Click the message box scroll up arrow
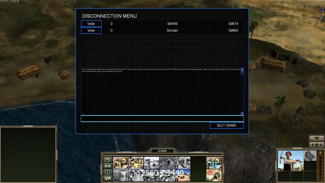Image resolution: width=325 pixels, height=183 pixels. point(242,69)
